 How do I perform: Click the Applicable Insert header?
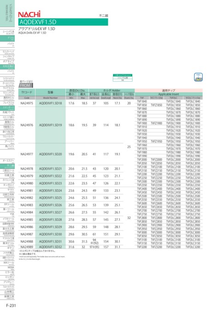pyautogui.click(x=169, y=94)
